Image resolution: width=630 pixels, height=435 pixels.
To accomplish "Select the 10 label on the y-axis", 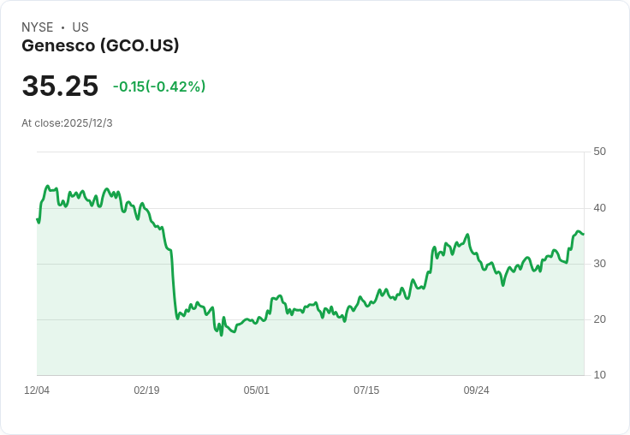I will [x=599, y=375].
